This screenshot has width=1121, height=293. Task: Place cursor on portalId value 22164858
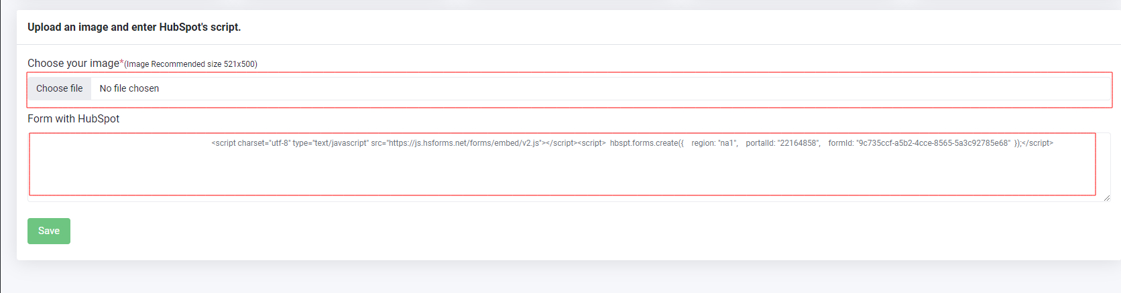[797, 143]
